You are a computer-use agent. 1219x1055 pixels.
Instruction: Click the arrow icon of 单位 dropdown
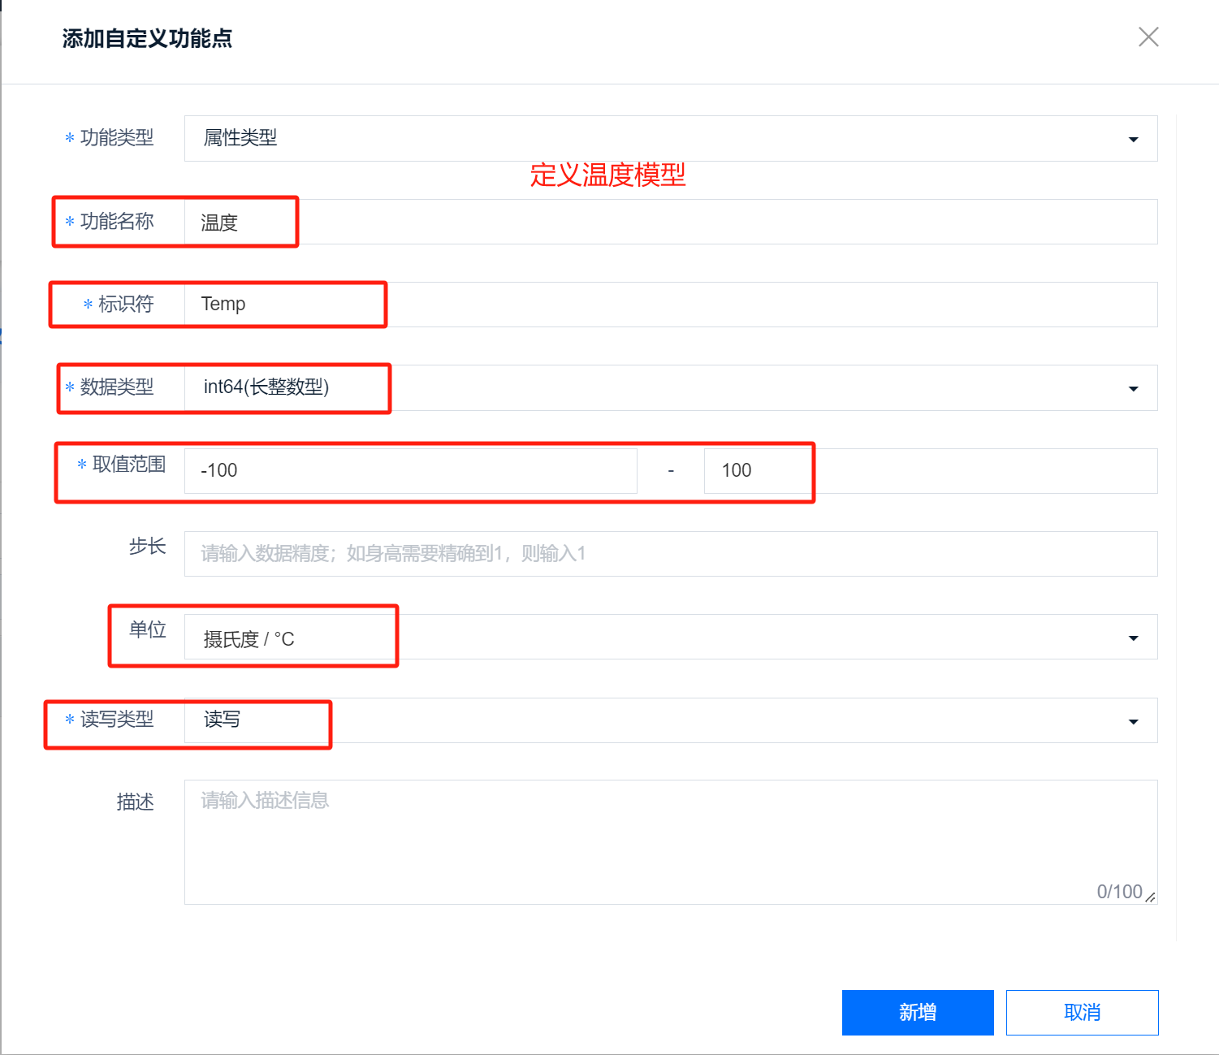click(x=1134, y=638)
